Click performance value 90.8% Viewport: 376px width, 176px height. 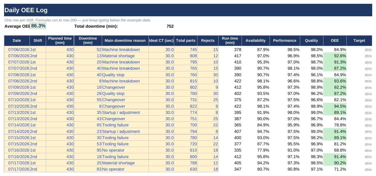tap(285, 169)
